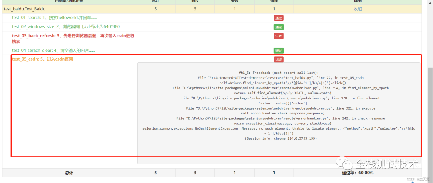Click the 总计 footer label
This screenshot has height=183, width=433.
pyautogui.click(x=69, y=173)
